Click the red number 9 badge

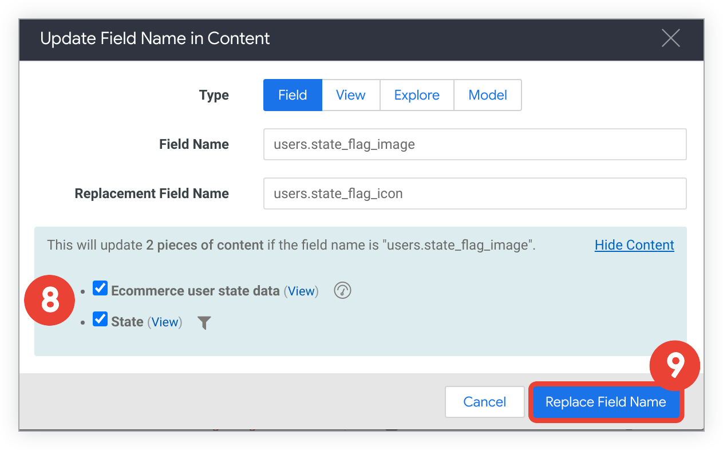(675, 366)
